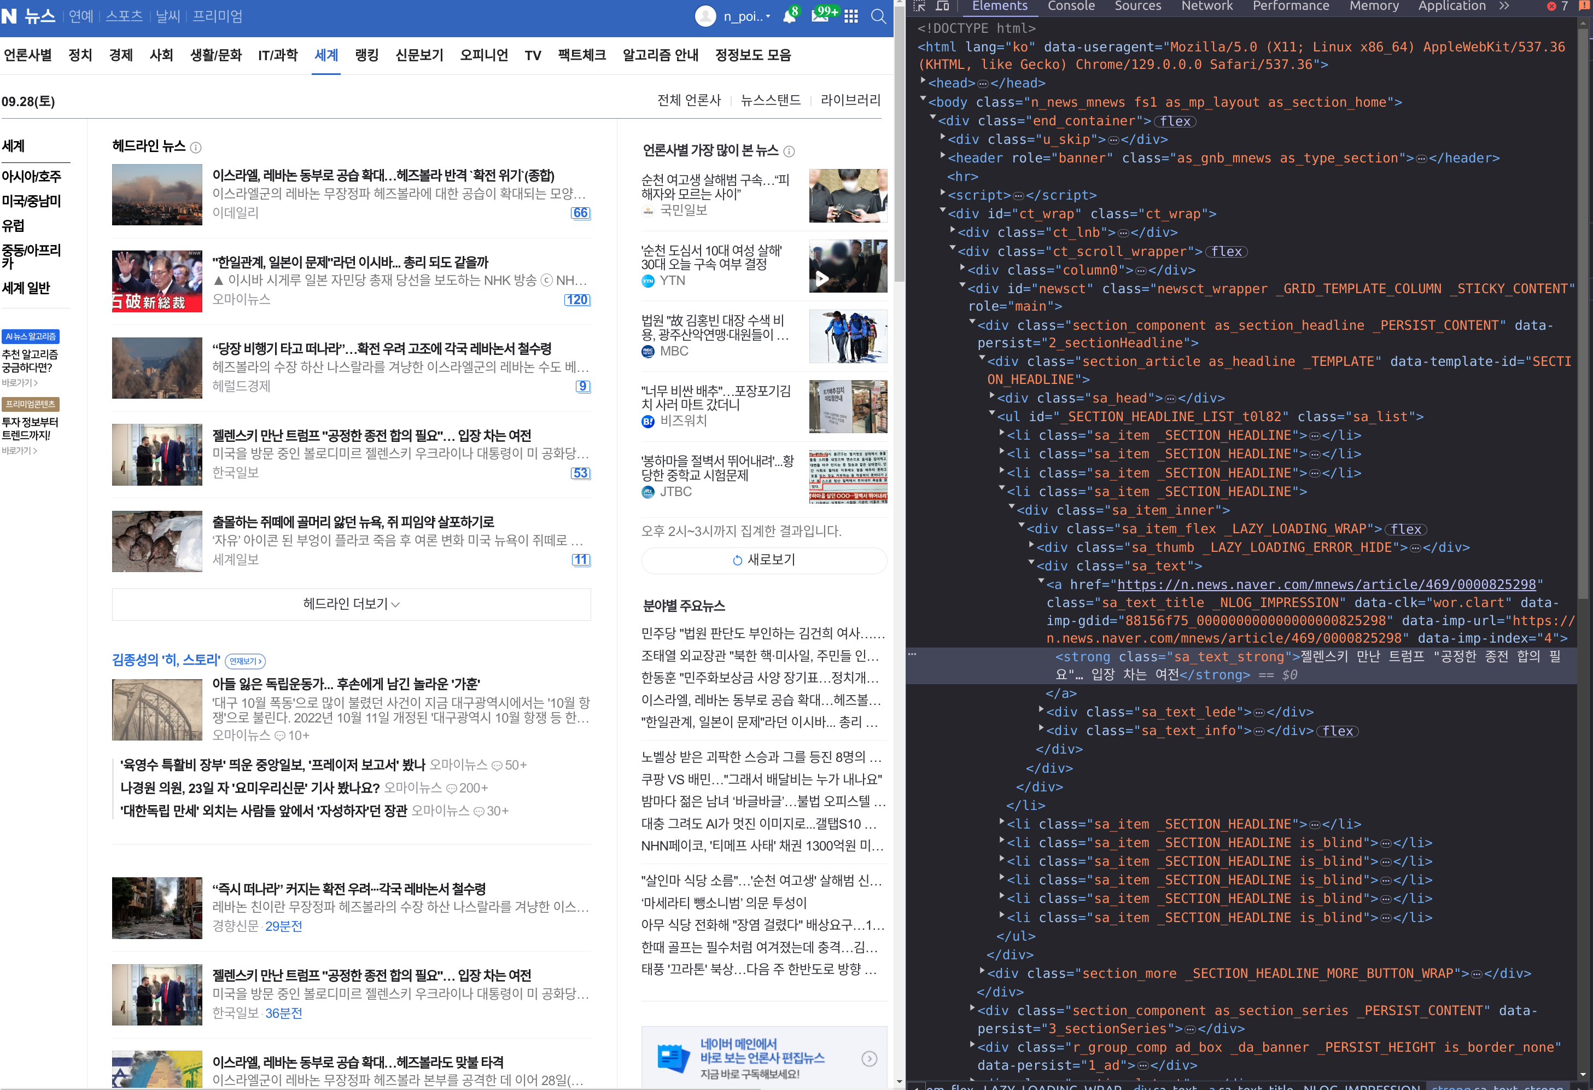Image resolution: width=1593 pixels, height=1090 pixels.
Task: Open the headline 출몰하는 쥐떼에 골머리 앓던 뉴욕
Action: coord(353,523)
